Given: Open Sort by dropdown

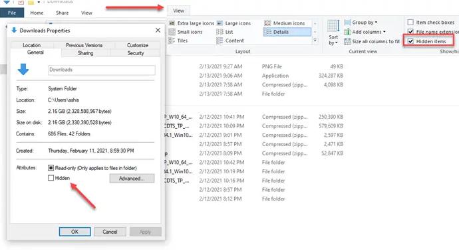Looking at the screenshot, I should tap(333, 32).
